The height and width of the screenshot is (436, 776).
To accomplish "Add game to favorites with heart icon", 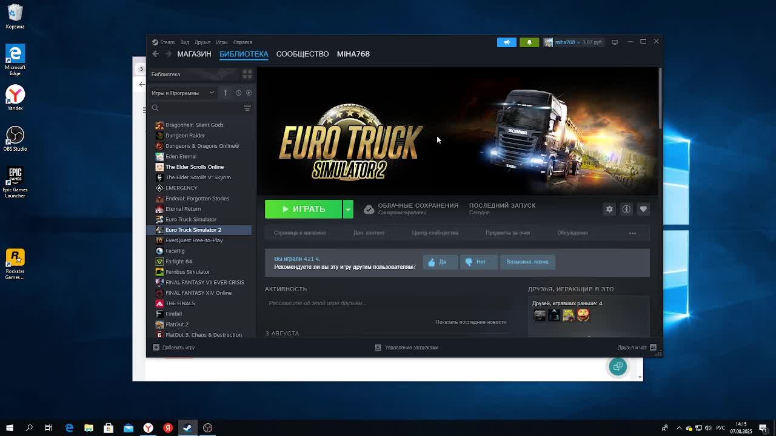I will point(643,209).
